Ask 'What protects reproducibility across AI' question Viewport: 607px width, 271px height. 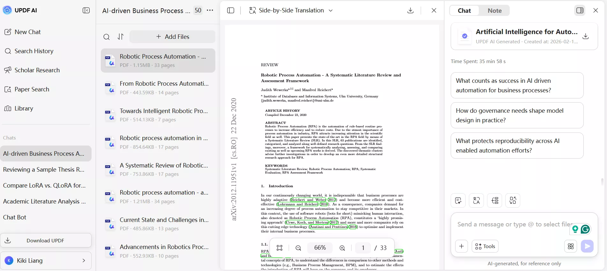517,146
